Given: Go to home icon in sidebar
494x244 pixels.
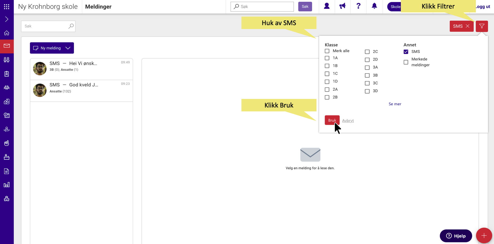Looking at the screenshot, I should pyautogui.click(x=7, y=33).
